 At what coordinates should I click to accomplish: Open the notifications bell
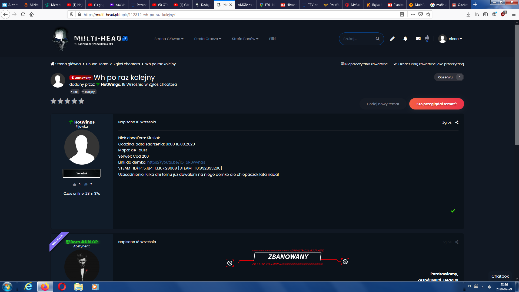click(405, 39)
